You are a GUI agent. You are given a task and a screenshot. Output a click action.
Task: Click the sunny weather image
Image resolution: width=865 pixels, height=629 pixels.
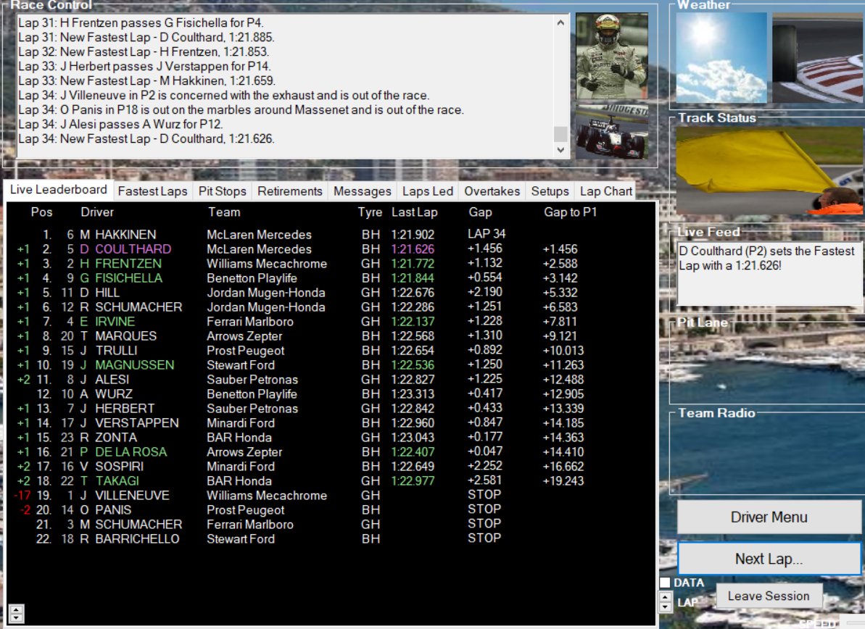pos(721,57)
